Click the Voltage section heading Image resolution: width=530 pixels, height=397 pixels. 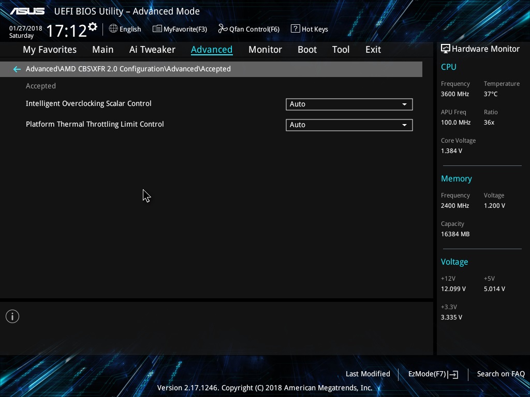click(x=454, y=262)
